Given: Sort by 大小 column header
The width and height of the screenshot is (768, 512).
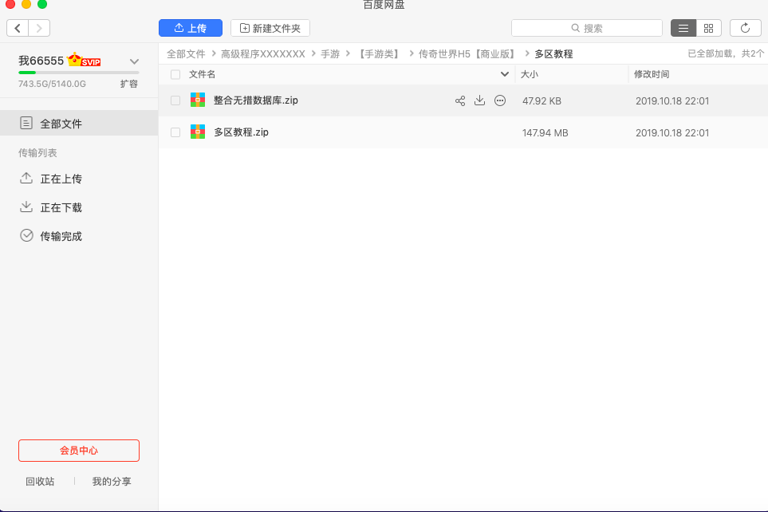Looking at the screenshot, I should [529, 74].
